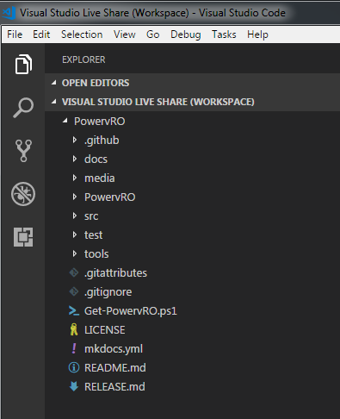Open the File menu
The image size is (340, 419).
[15, 34]
